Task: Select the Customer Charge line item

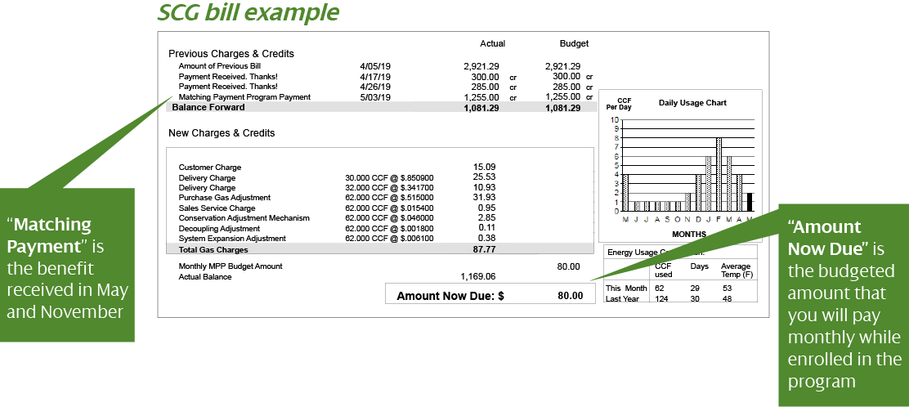Action: [x=209, y=168]
